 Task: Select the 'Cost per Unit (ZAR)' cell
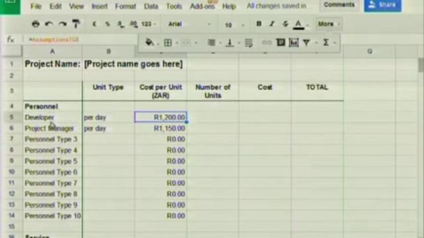pos(160,91)
